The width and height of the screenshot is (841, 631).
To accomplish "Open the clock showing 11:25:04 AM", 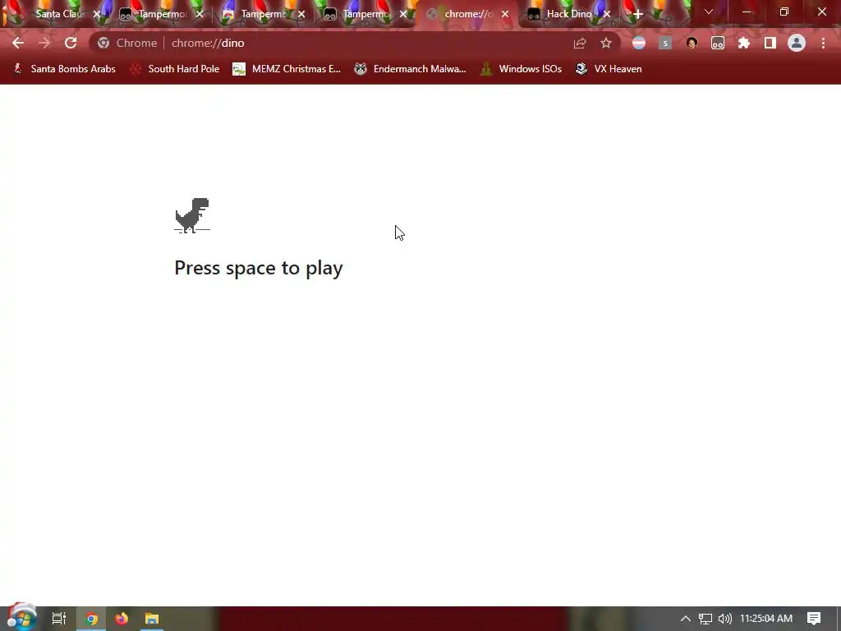I will (x=766, y=619).
